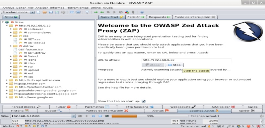The width and height of the screenshot is (265, 128).
Task: Open Session Properties gear icon
Action: coord(63,12)
